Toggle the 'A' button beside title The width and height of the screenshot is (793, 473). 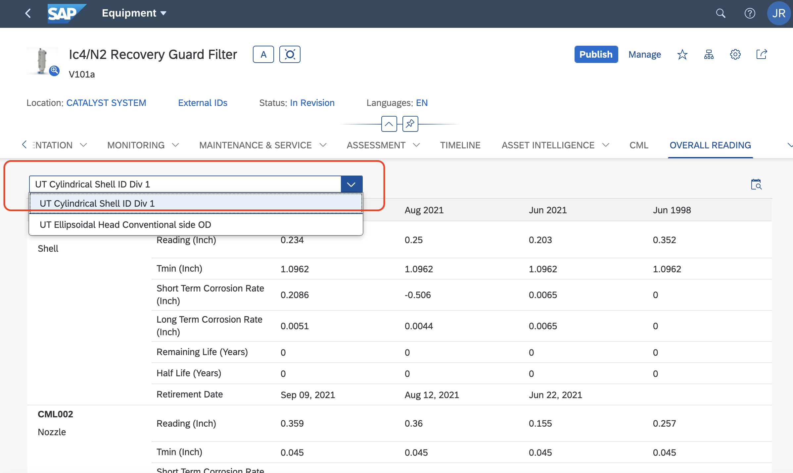(x=263, y=54)
